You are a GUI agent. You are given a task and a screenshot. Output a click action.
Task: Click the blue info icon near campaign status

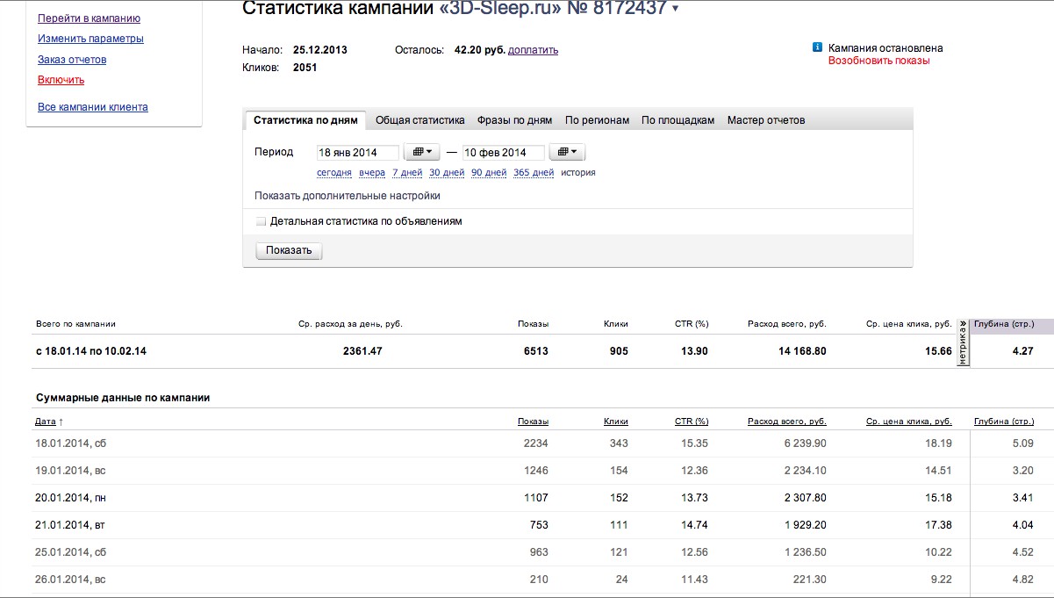818,47
